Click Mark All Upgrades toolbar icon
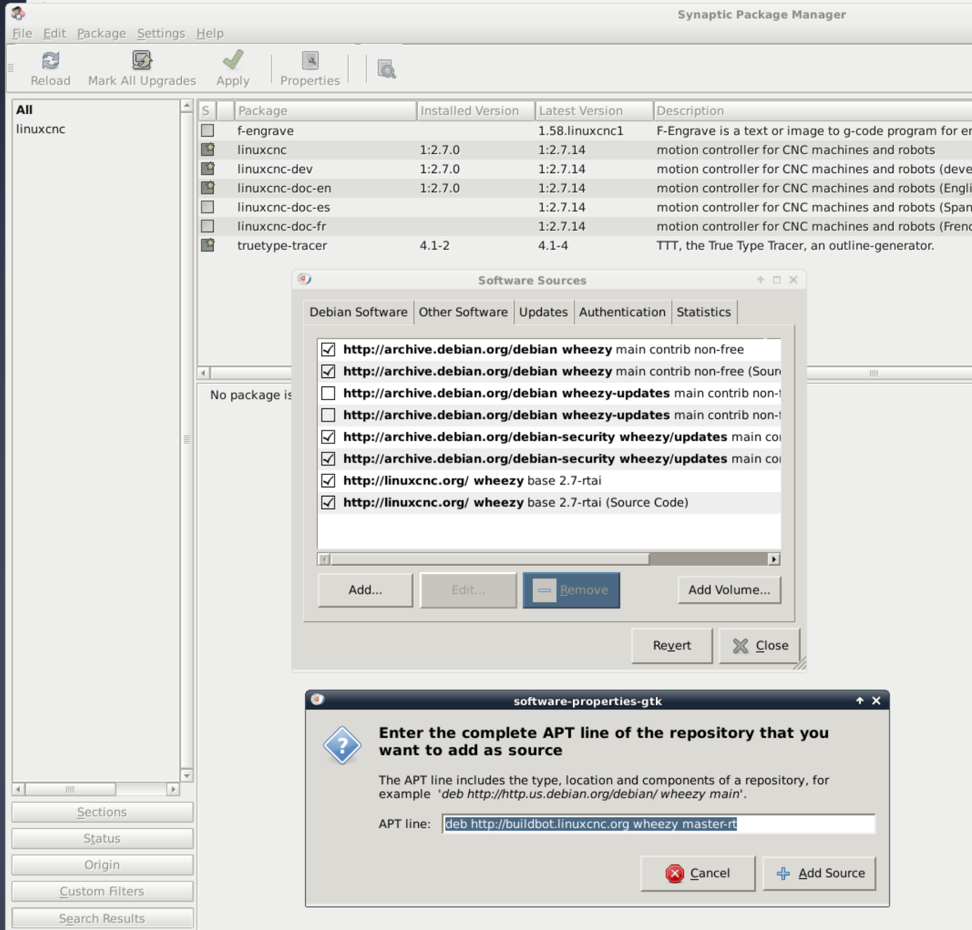Viewport: 972px width, 930px height. coord(142,60)
